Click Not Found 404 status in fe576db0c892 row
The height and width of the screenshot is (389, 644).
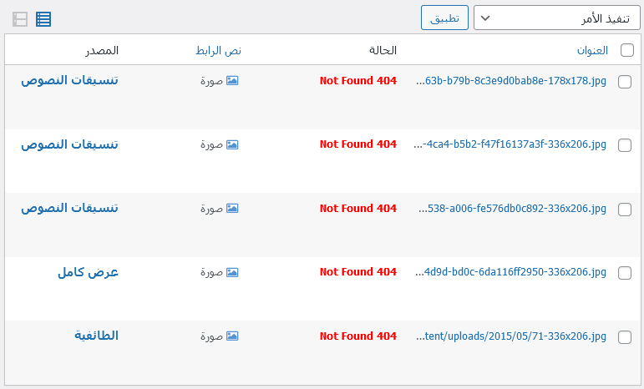coord(358,208)
